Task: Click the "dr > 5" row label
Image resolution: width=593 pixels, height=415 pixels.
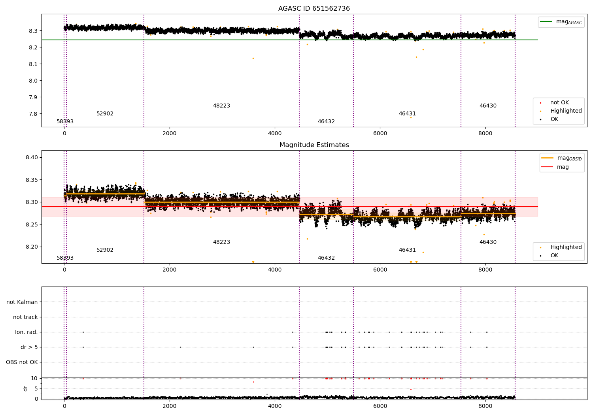Action: click(29, 347)
